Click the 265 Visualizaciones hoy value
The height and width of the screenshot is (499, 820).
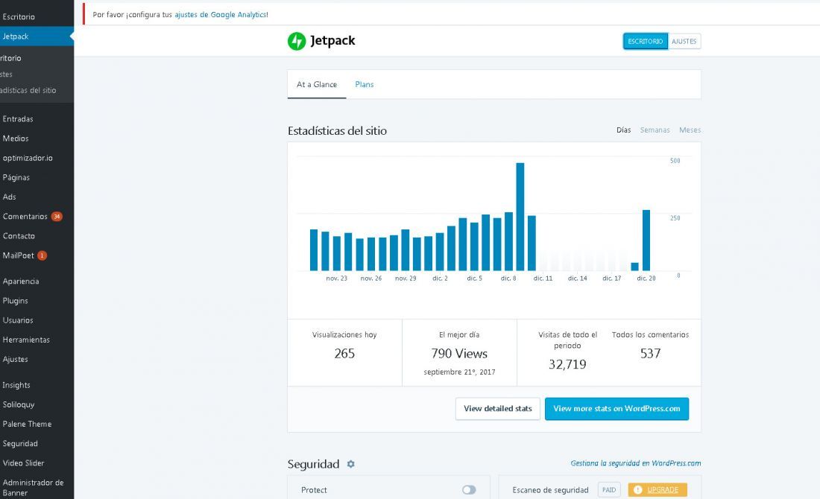pos(344,354)
